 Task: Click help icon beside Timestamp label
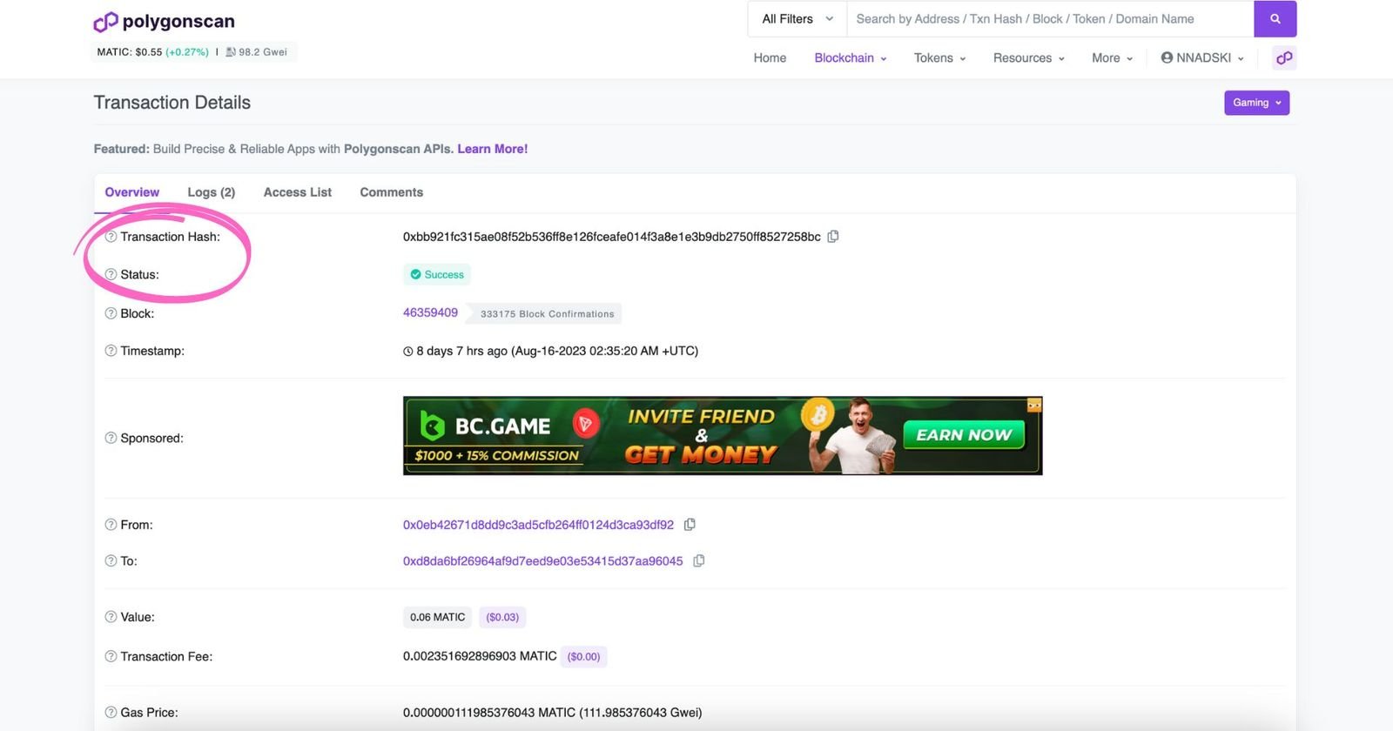111,352
